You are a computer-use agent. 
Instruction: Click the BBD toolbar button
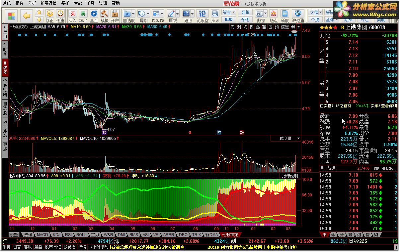point(228,20)
